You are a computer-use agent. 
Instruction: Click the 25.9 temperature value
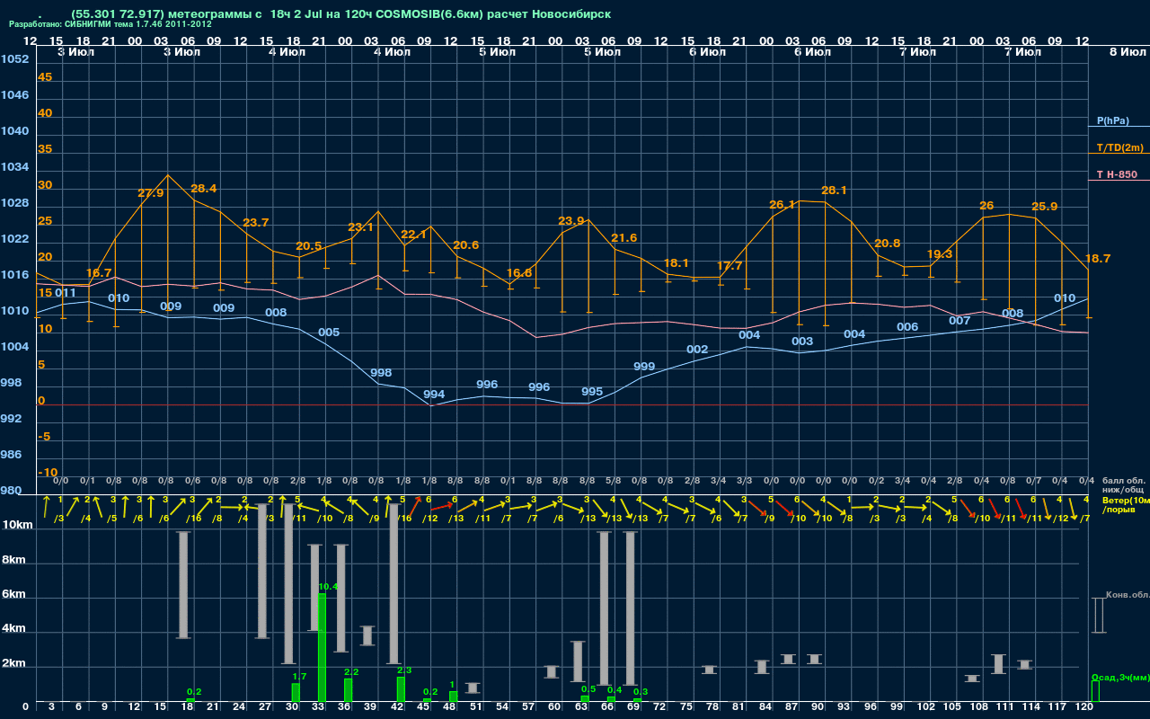pos(1044,207)
